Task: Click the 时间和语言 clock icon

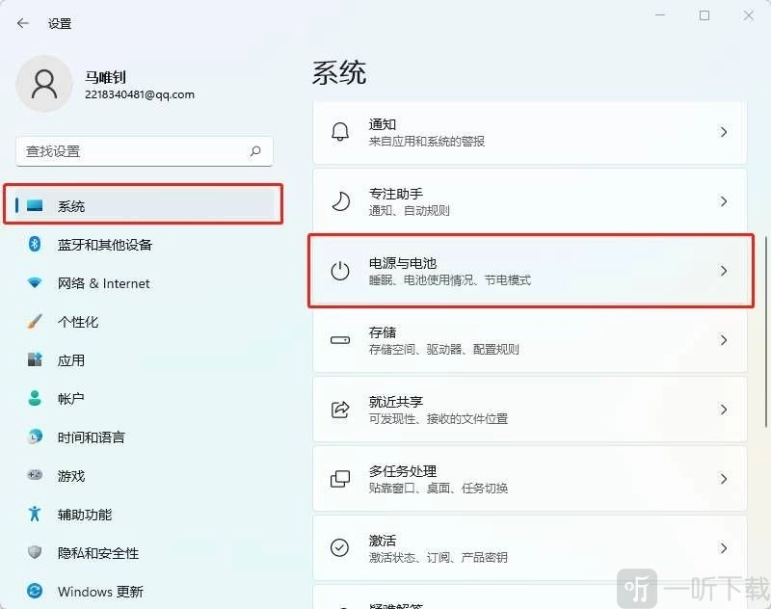Action: (32, 437)
